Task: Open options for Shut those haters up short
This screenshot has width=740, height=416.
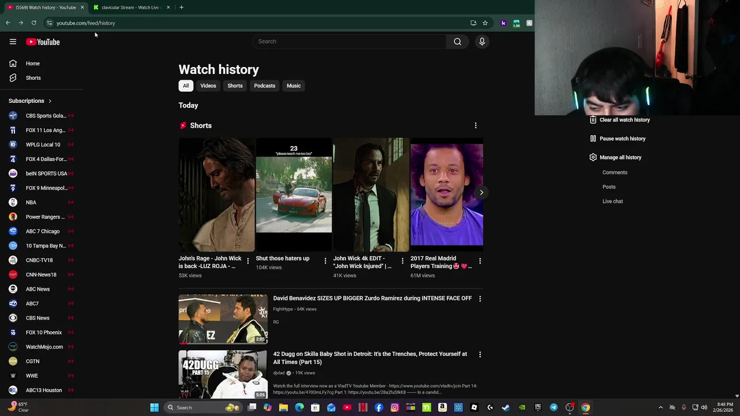Action: point(325,261)
